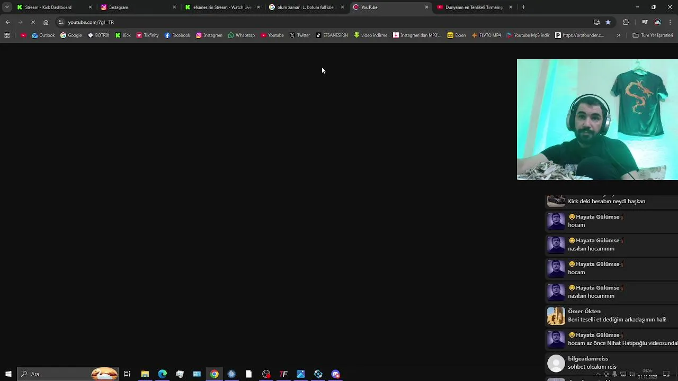Click the webcam overlay video thumbnail
This screenshot has width=678, height=381.
(597, 120)
